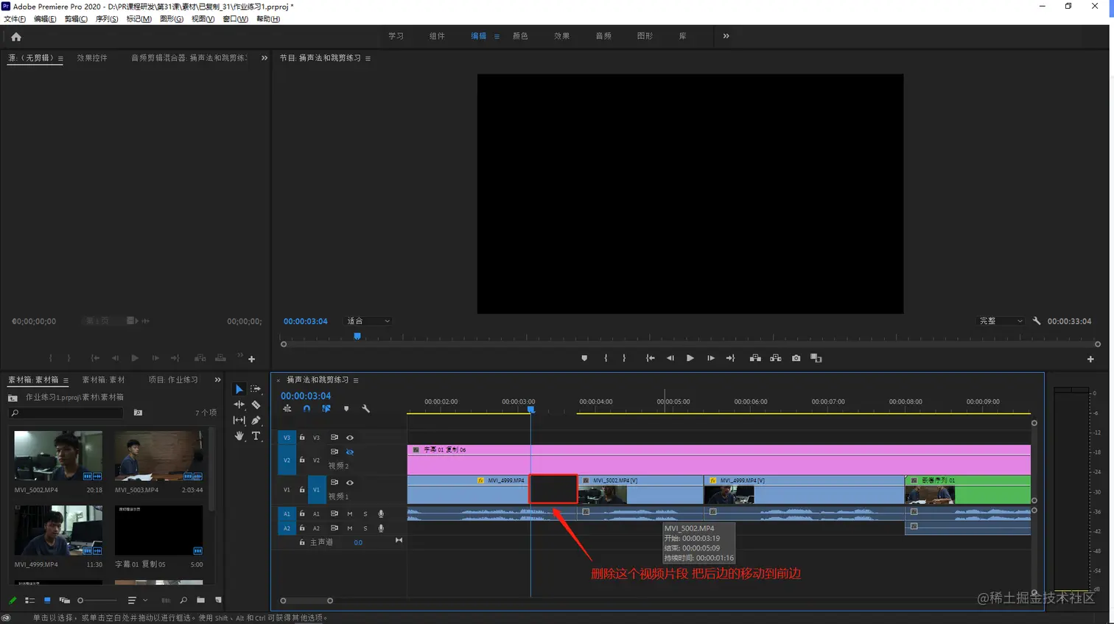
Task: Toggle sync lock on A2 track
Action: (x=334, y=528)
